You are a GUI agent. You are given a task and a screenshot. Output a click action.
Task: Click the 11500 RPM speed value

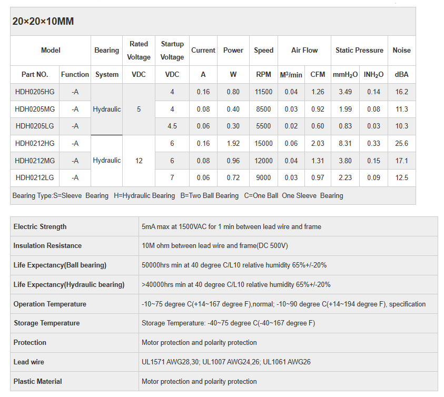264,92
